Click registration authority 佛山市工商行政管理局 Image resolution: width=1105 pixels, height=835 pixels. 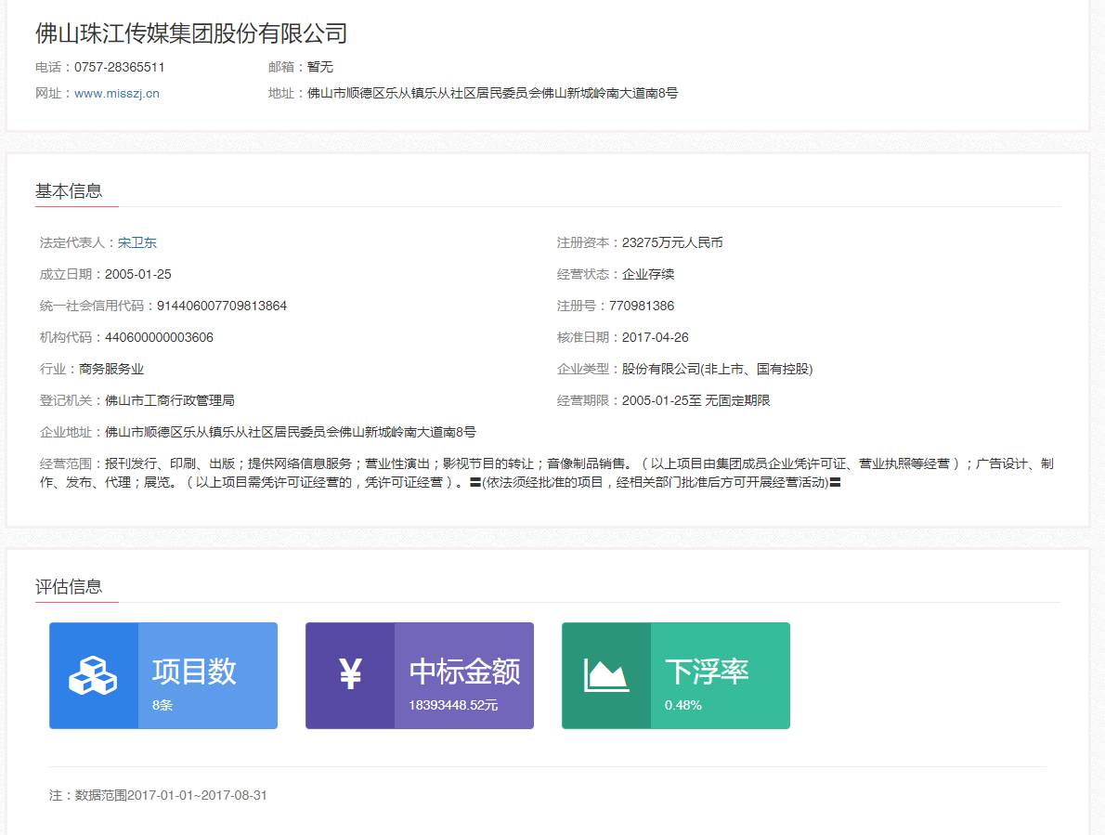pyautogui.click(x=170, y=400)
